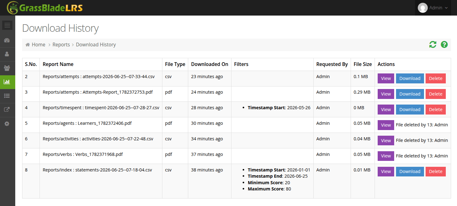Open the green help question mark icon
457x206 pixels.
[444, 44]
